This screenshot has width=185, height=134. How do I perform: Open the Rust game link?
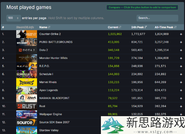click(42, 106)
